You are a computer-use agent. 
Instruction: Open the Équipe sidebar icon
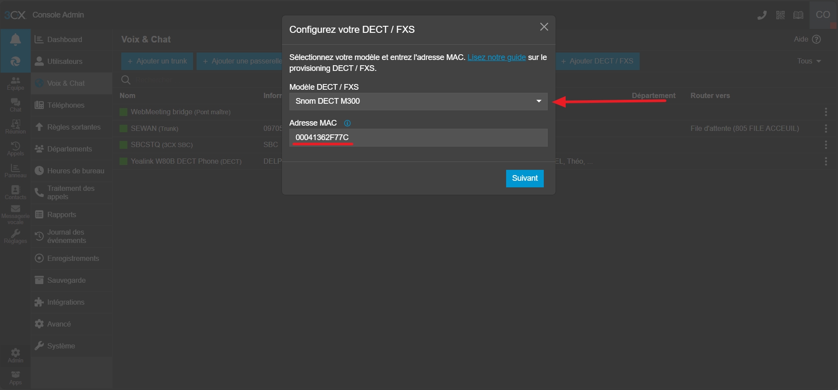point(15,83)
